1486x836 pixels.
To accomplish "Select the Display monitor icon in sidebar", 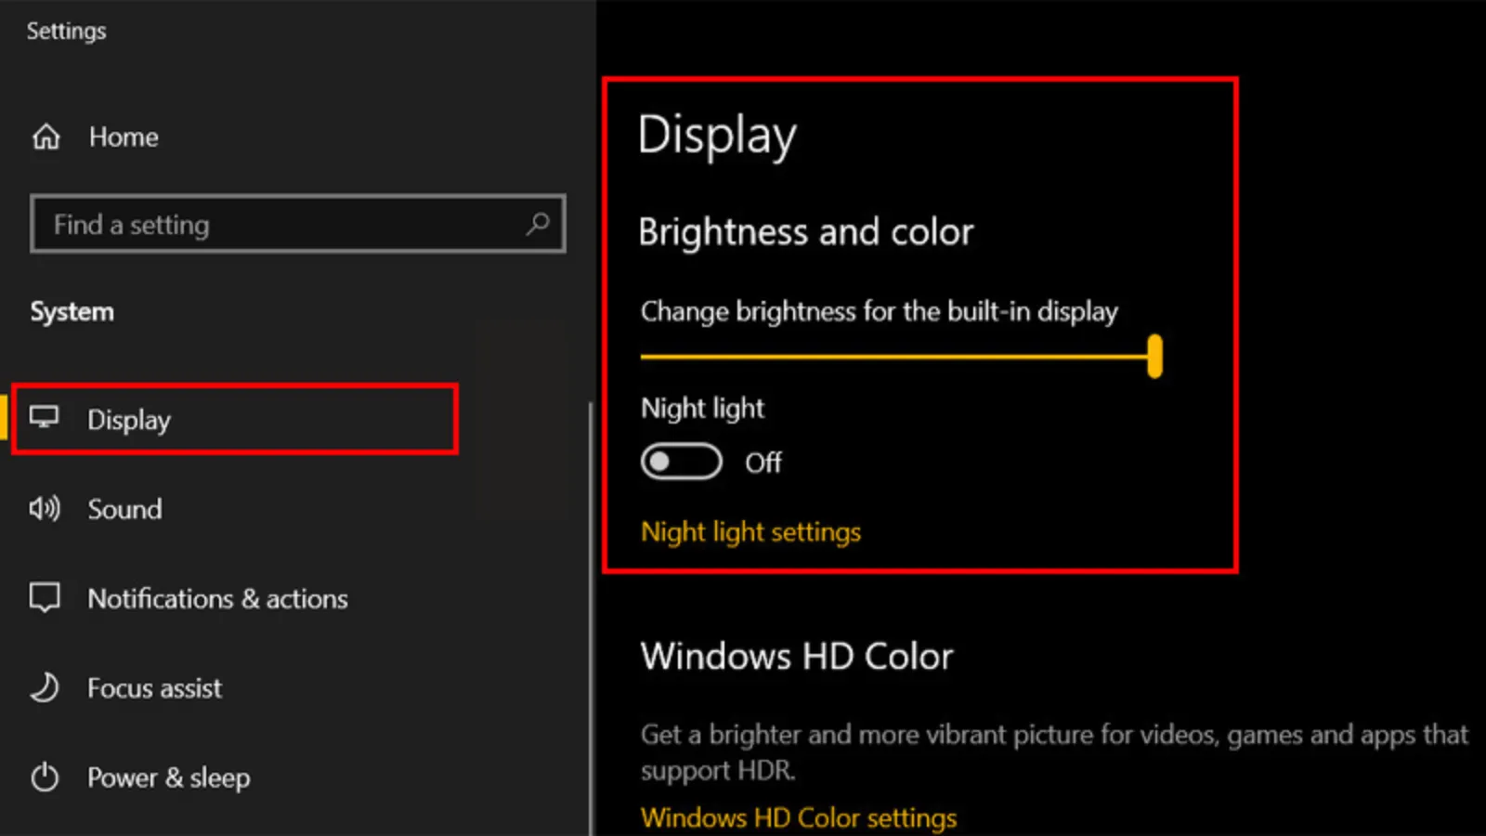I will click(x=45, y=417).
